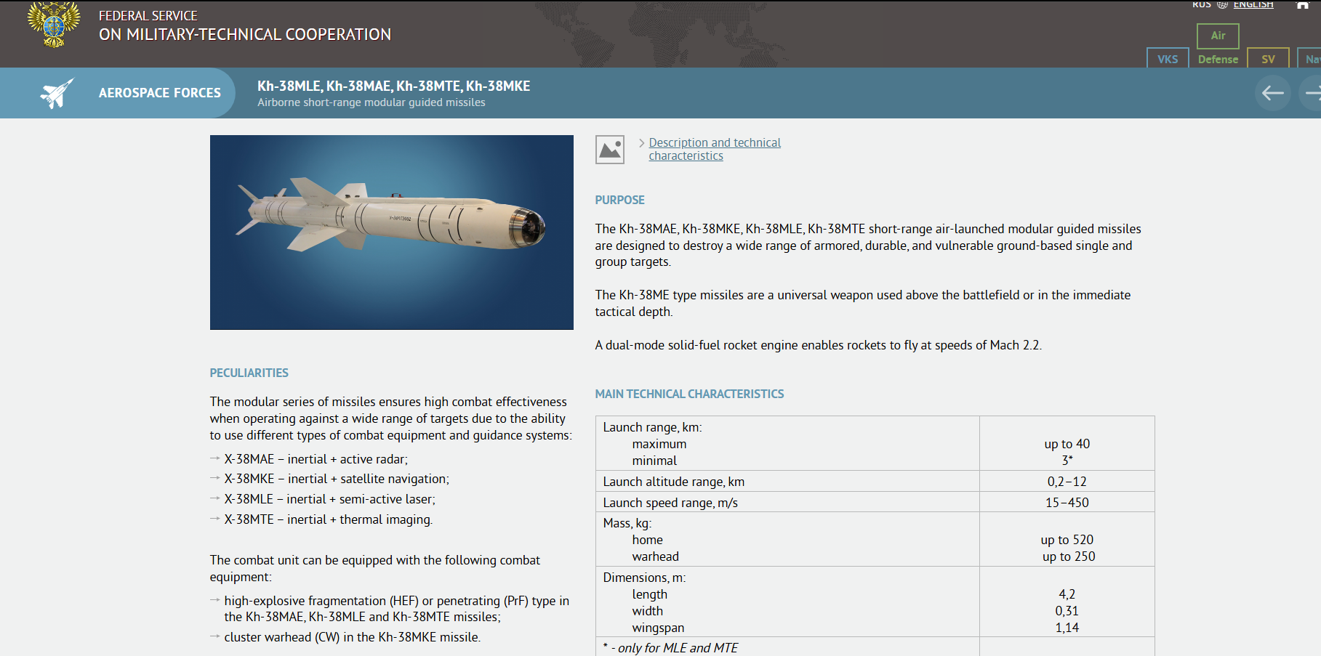Click the previous item left arrow
1321x656 pixels.
click(1272, 93)
